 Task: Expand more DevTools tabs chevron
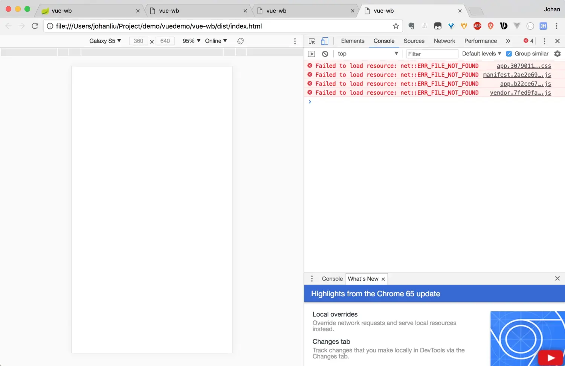pyautogui.click(x=508, y=41)
